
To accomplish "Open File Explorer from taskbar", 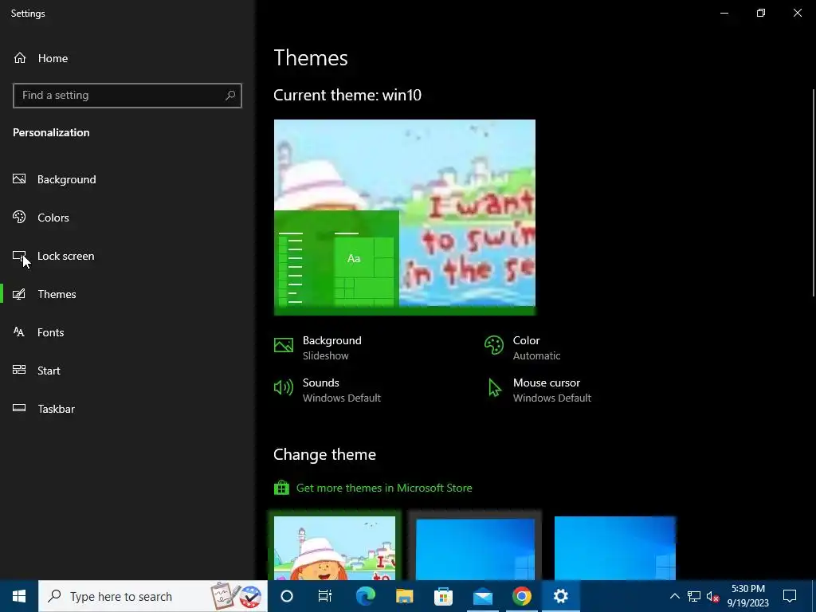I will [x=404, y=596].
